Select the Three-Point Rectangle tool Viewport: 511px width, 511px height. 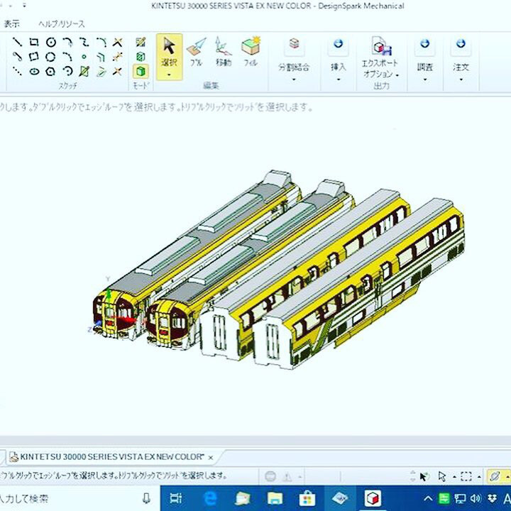pyautogui.click(x=34, y=57)
